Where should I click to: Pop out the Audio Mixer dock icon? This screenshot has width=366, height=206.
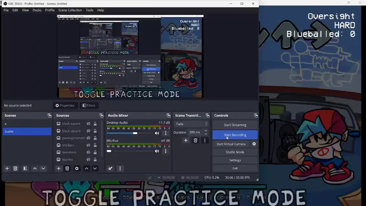point(168,115)
